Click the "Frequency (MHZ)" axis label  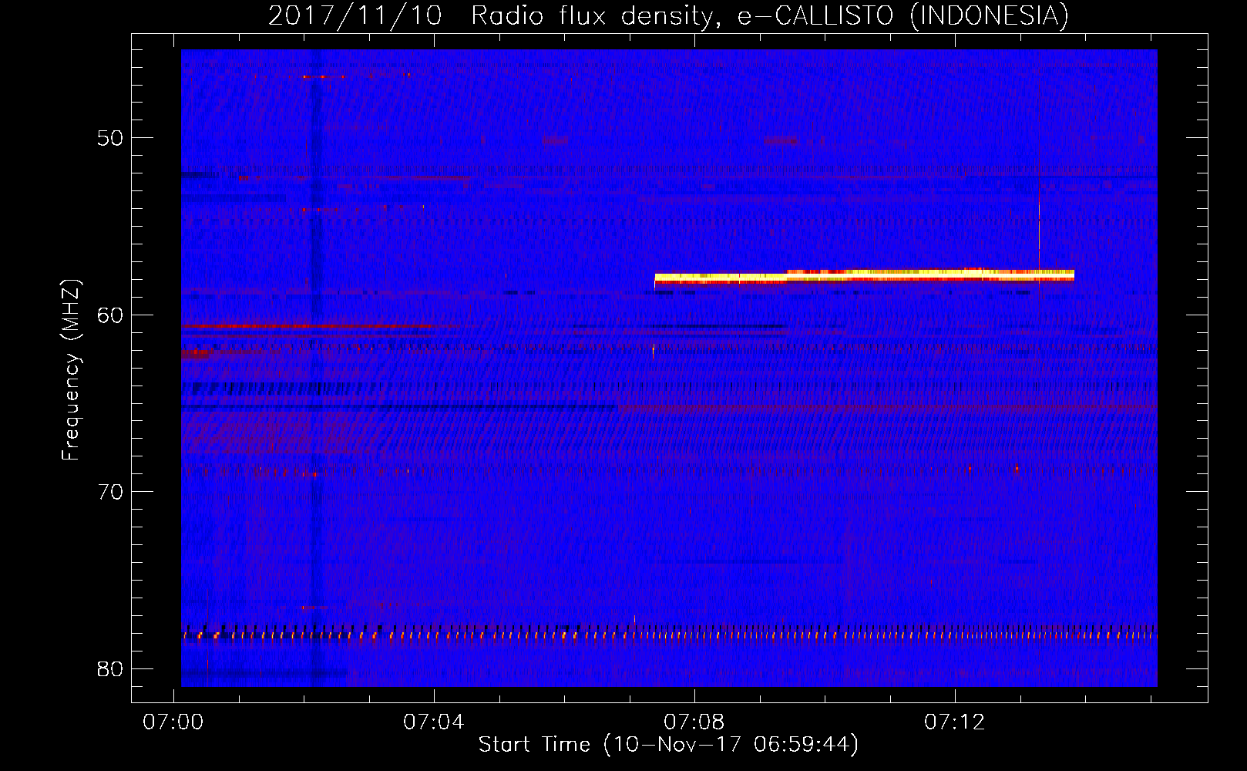71,370
